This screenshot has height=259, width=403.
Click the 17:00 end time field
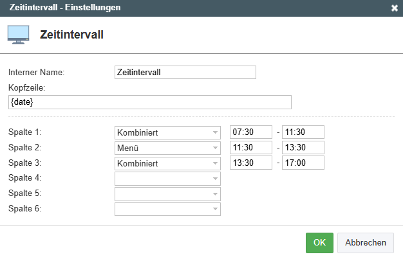click(x=303, y=163)
